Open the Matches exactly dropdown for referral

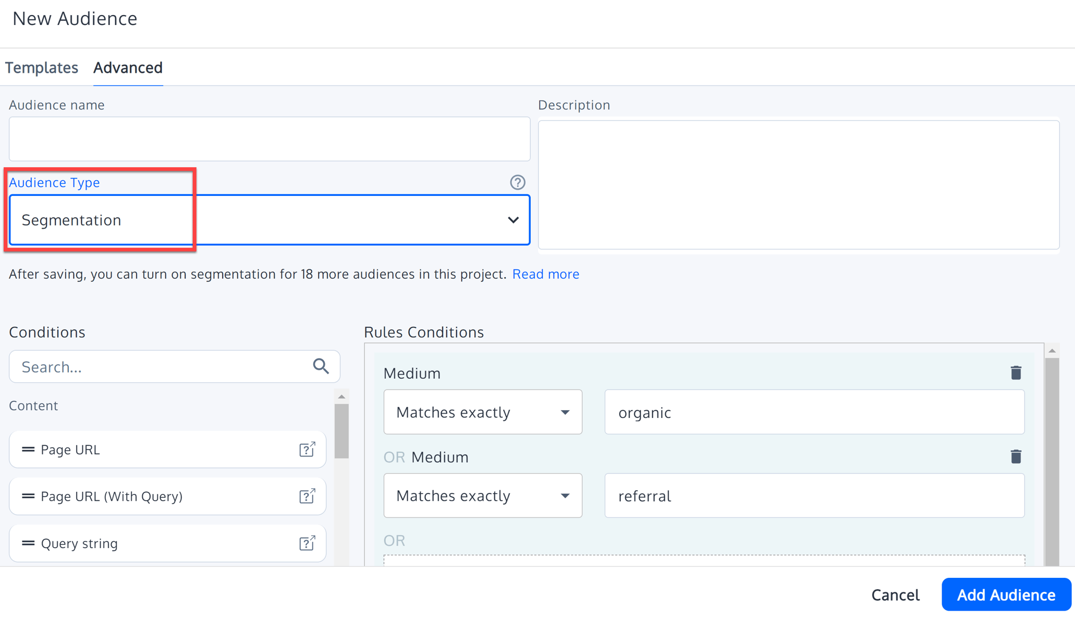pos(482,496)
